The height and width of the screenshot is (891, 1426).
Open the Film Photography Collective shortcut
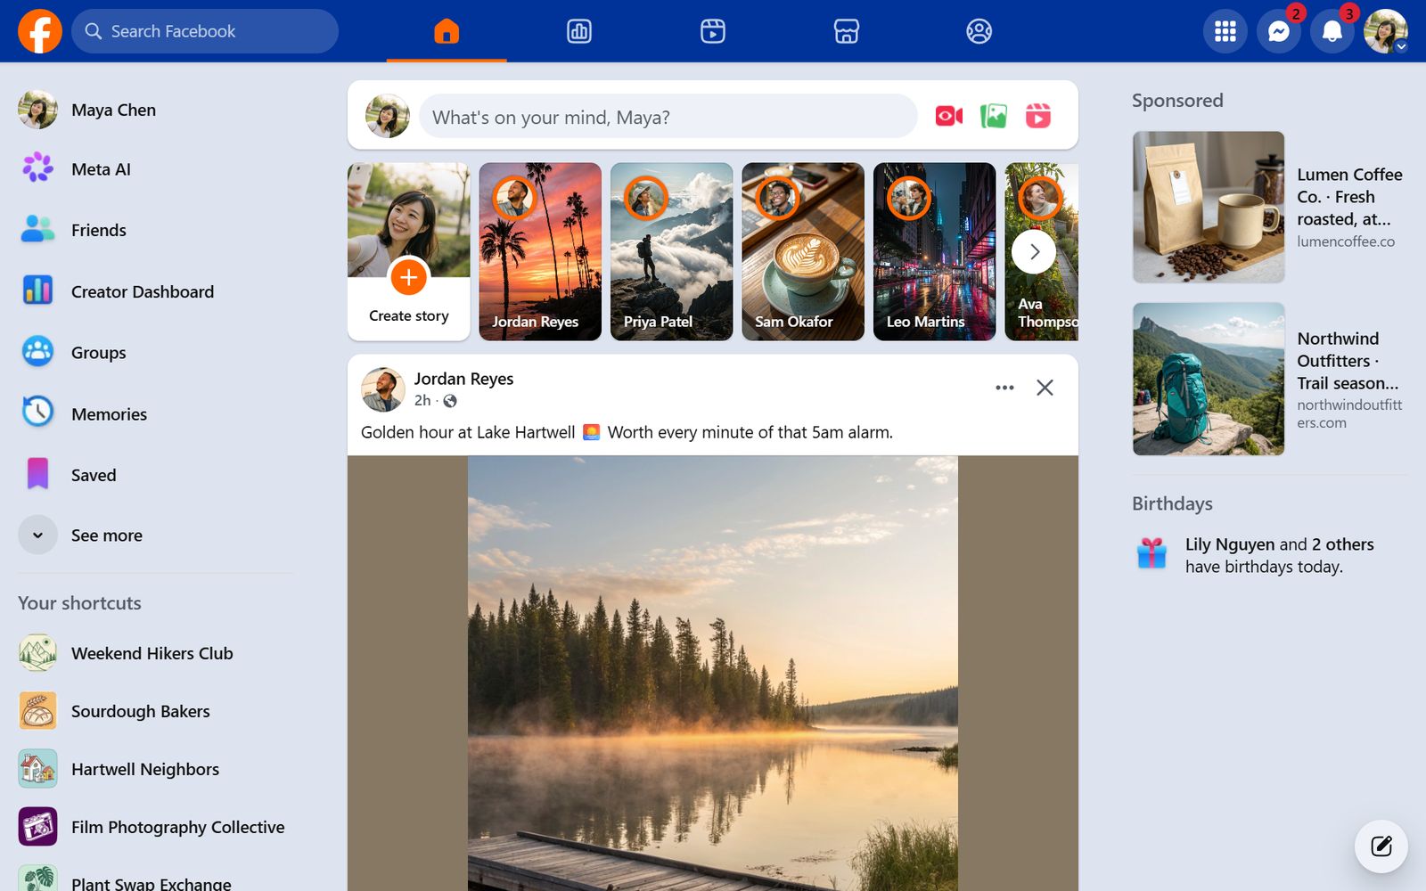coord(156,827)
